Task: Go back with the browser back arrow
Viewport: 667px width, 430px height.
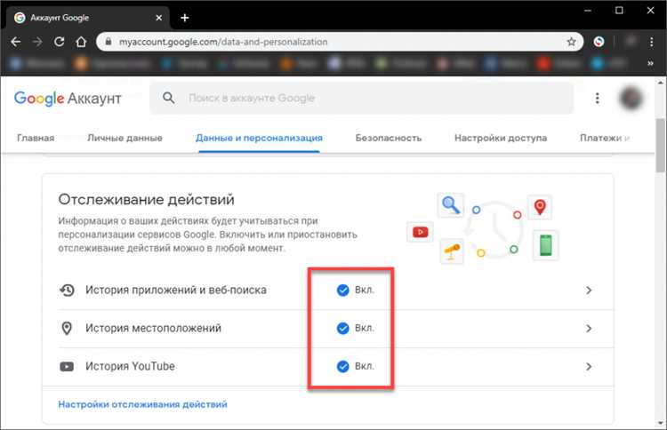Action: click(x=16, y=42)
